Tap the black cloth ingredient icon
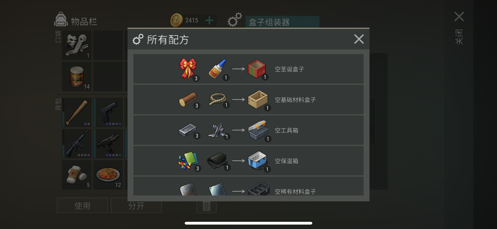This screenshot has height=229, width=497. [x=217, y=161]
